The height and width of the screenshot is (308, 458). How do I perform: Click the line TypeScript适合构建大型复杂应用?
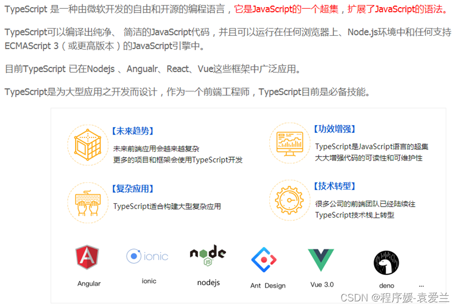(x=167, y=206)
